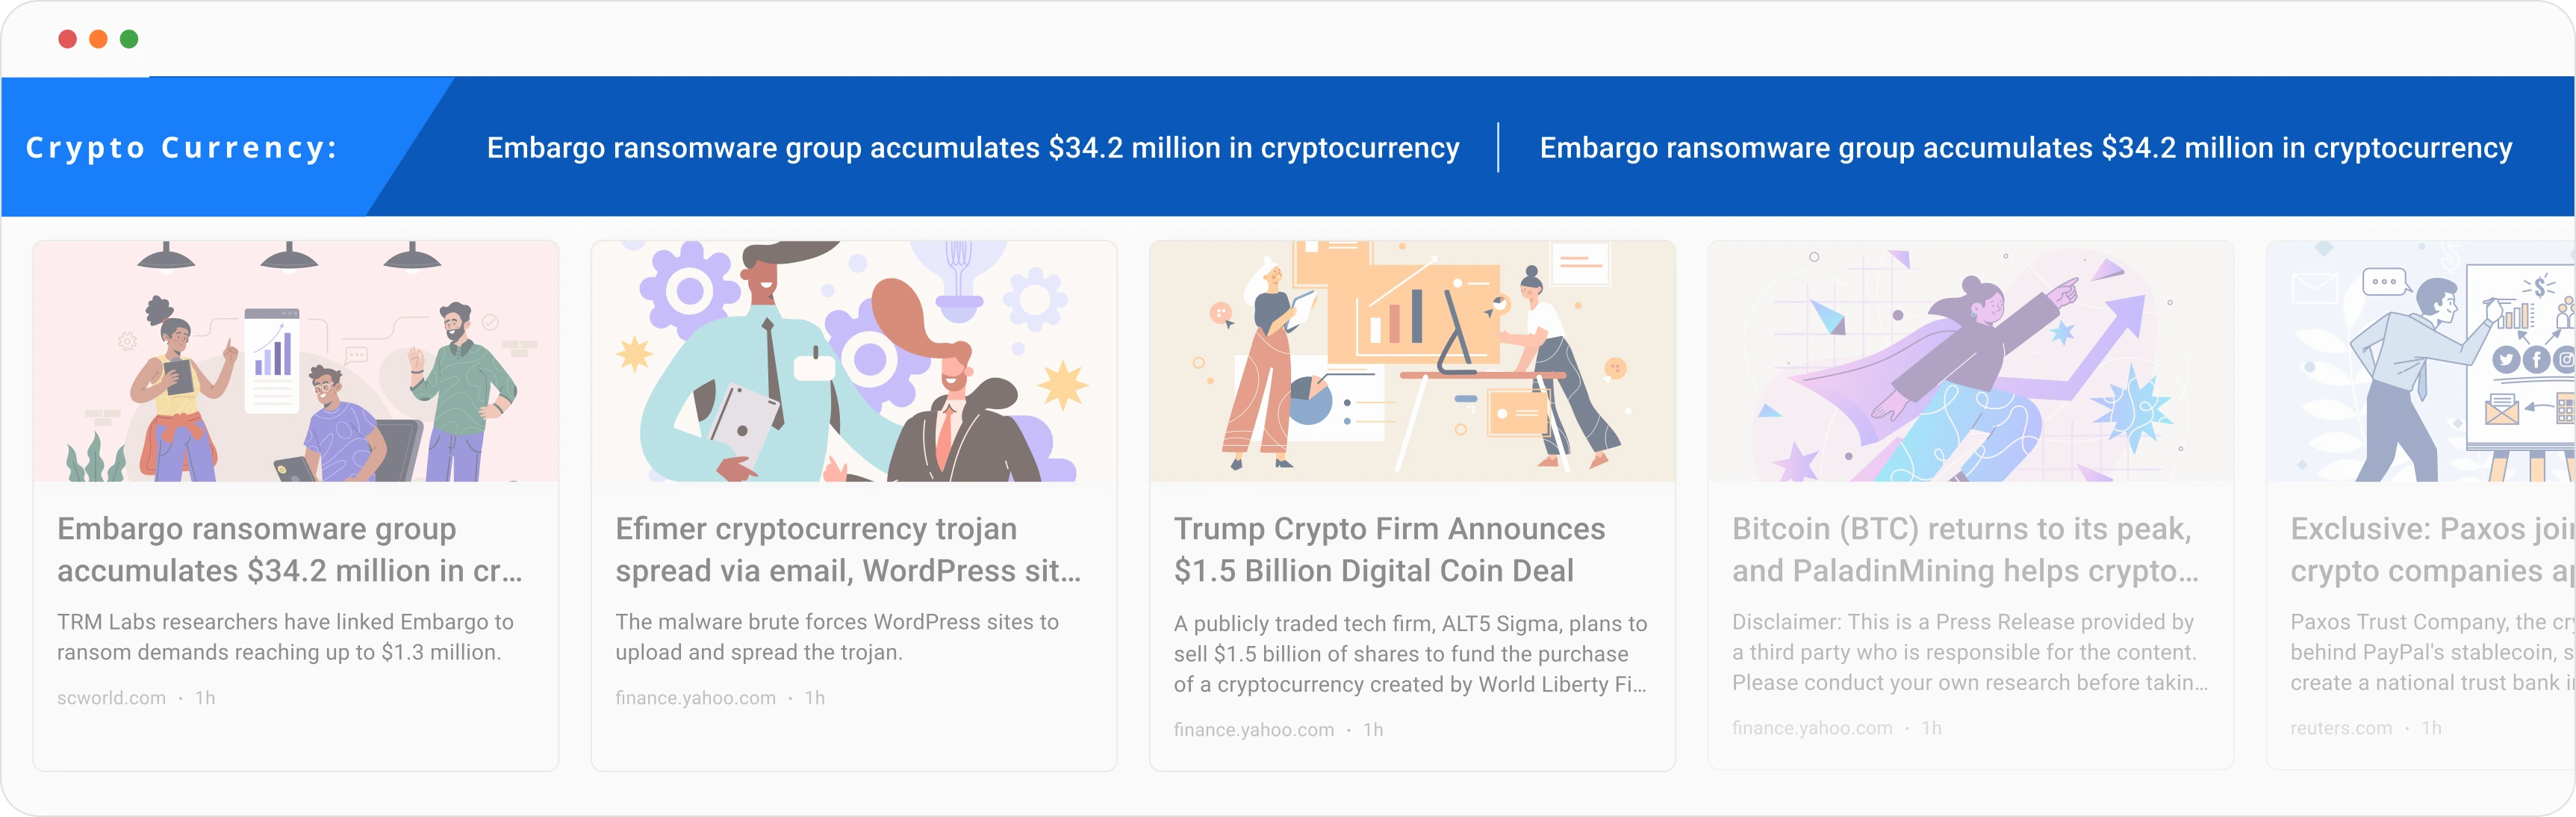Viewport: 2576px width, 817px height.
Task: Click the "ALT5 Sigma" article summary text
Action: [1410, 654]
